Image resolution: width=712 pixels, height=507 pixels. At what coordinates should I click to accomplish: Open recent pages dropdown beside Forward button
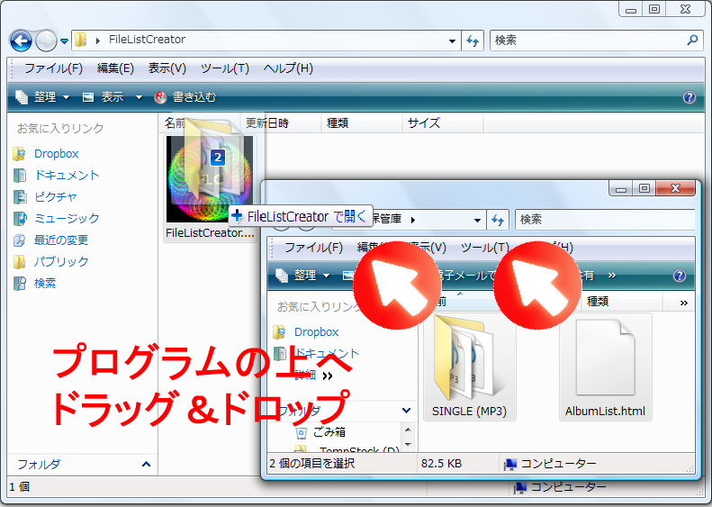tap(64, 41)
